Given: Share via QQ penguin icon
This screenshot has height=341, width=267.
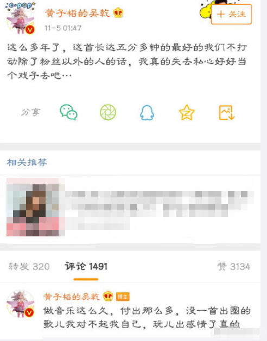Looking at the screenshot, I should click(x=147, y=112).
